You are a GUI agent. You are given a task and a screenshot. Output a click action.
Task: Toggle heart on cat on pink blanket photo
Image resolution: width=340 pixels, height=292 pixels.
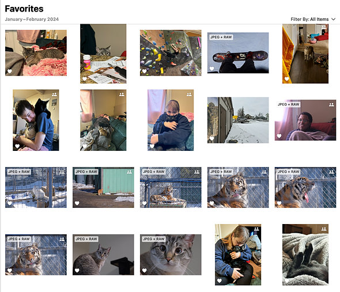(10, 71)
